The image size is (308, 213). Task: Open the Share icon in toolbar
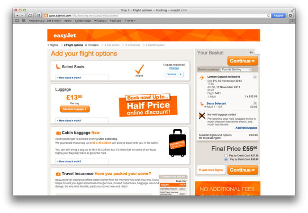[x=38, y=16]
